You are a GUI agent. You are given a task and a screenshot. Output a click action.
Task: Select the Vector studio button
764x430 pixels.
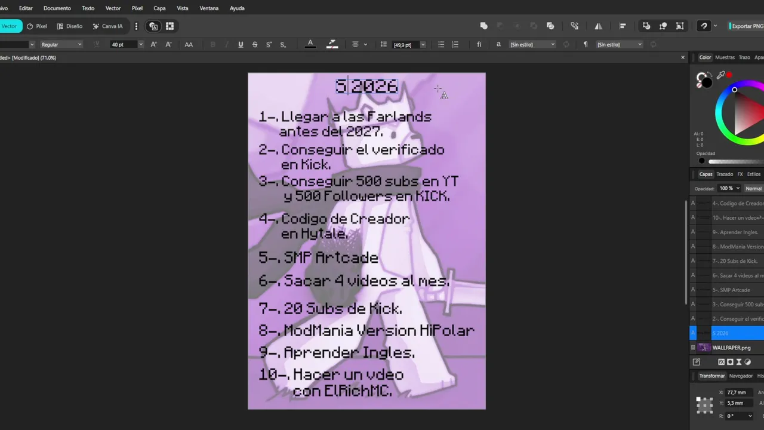click(x=10, y=26)
